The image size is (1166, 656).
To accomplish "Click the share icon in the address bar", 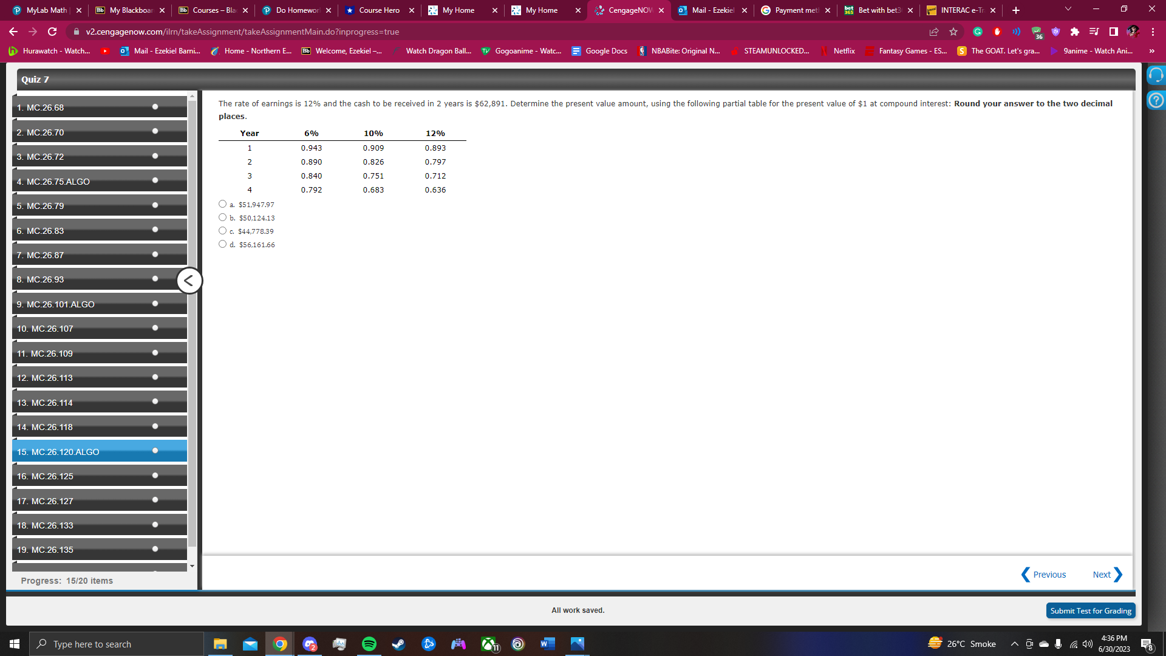I will [x=933, y=32].
